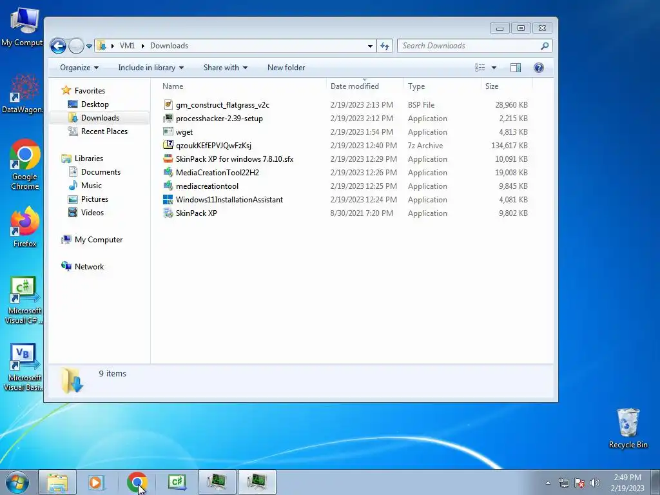Toggle the preview pane button
The width and height of the screenshot is (660, 495).
point(516,68)
